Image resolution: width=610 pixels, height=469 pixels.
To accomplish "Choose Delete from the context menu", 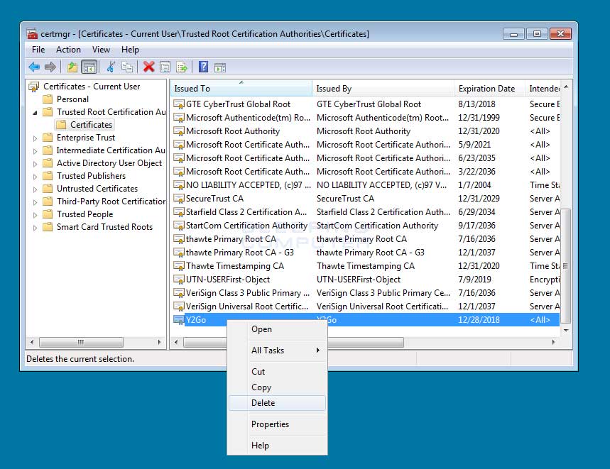I will [x=263, y=403].
